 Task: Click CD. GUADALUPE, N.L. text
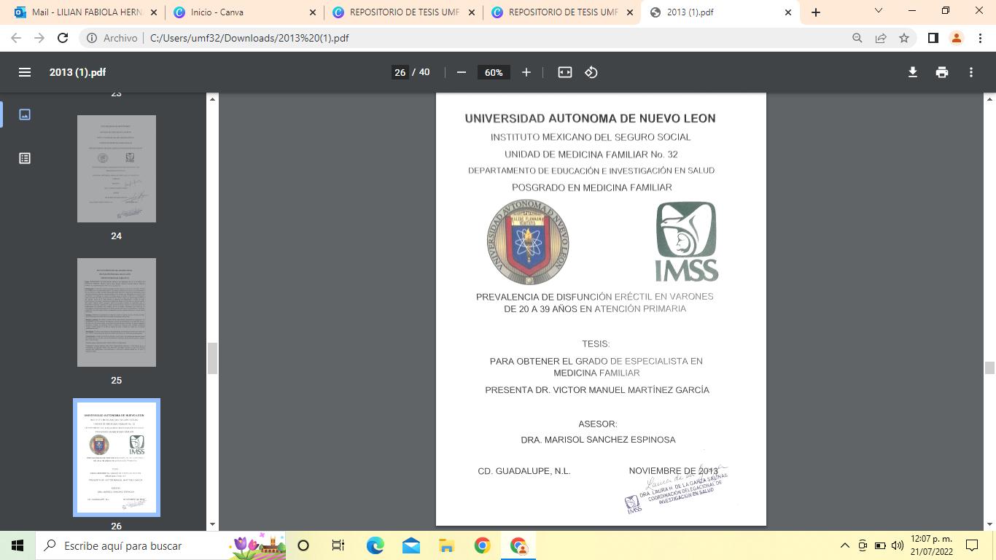tap(524, 471)
